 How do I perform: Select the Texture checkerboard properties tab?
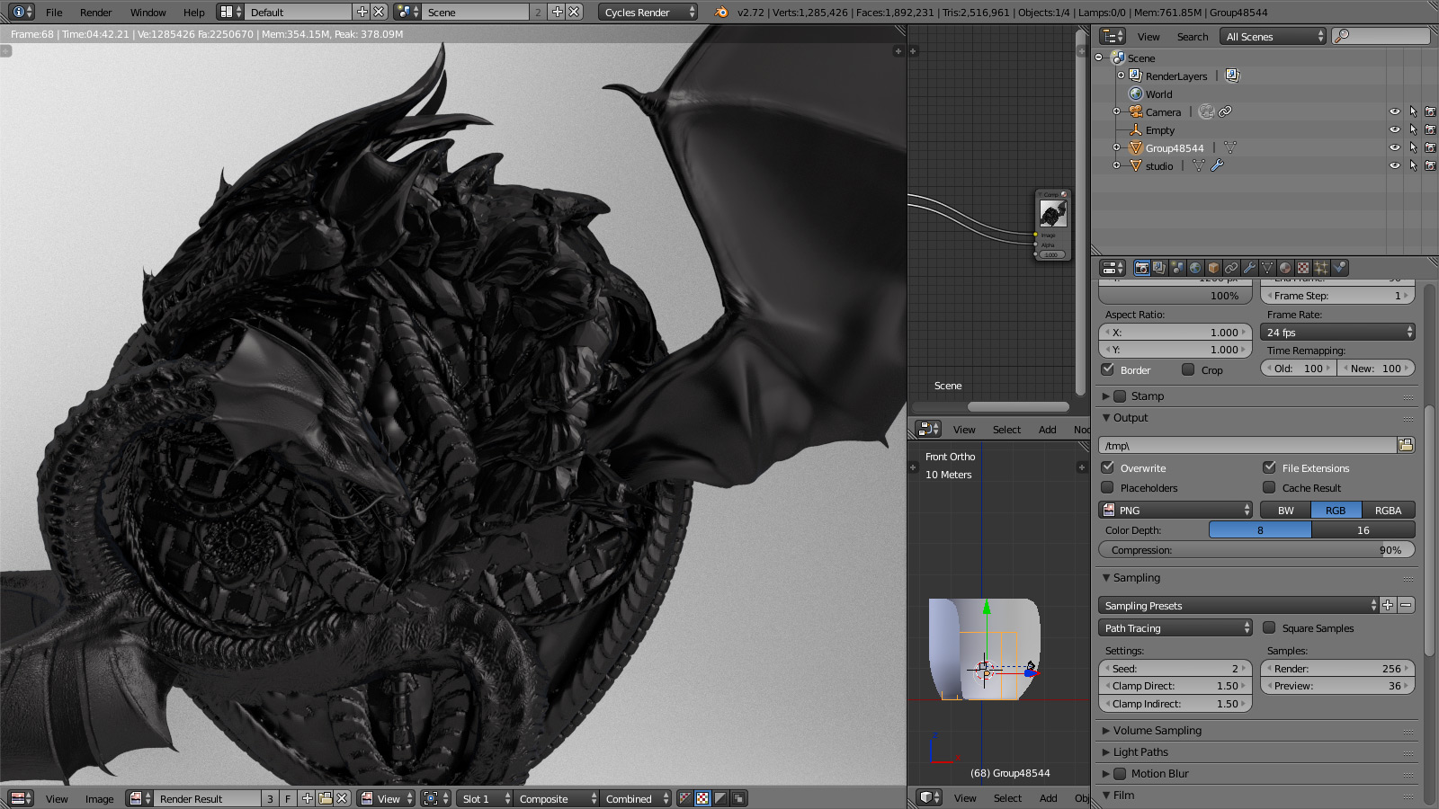(x=1303, y=268)
